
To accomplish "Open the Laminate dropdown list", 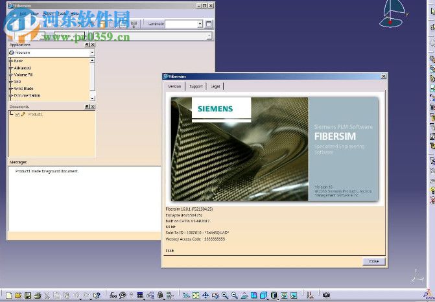I will coord(200,24).
